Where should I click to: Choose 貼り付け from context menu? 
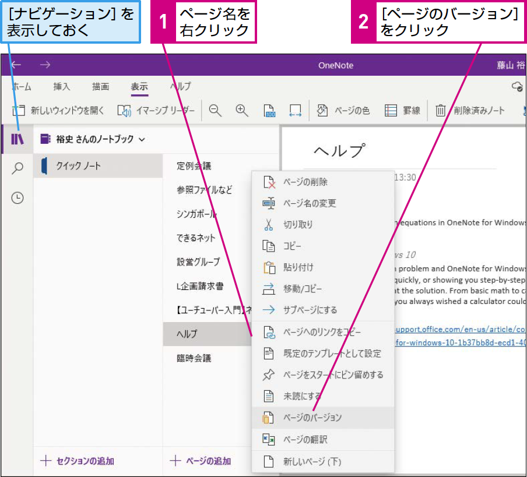pos(323,267)
